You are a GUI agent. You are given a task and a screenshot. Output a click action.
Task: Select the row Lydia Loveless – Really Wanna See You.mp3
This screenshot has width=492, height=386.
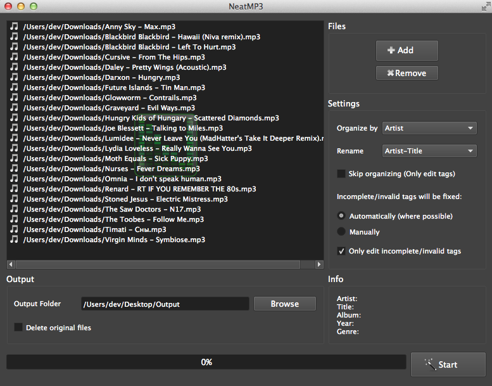pyautogui.click(x=165, y=148)
